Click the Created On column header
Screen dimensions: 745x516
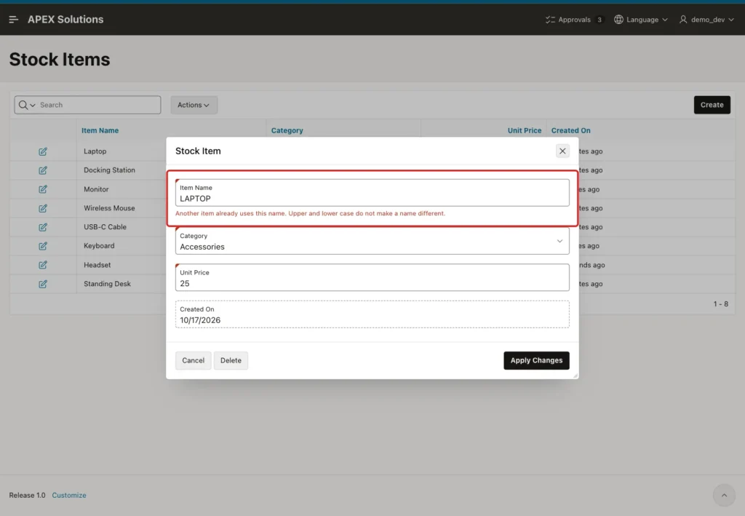(x=570, y=131)
